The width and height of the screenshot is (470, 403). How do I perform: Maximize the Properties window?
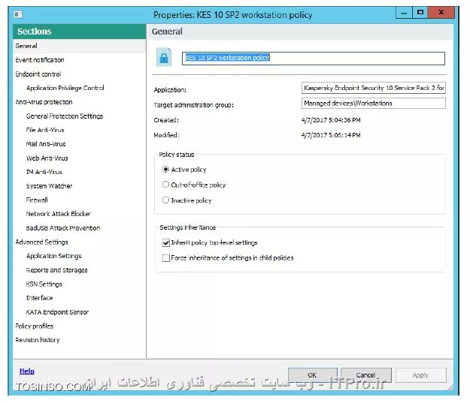point(420,13)
